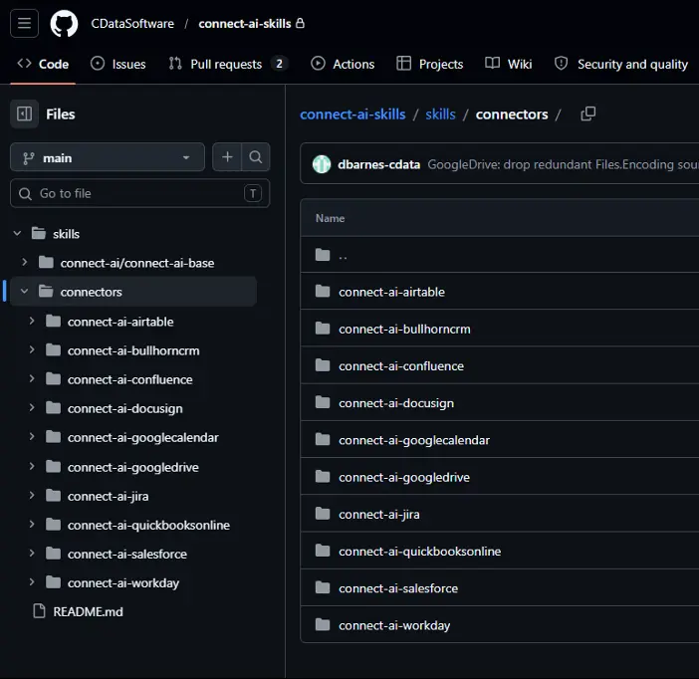Click the connect-ai-googlecalendar folder icon in file list
Viewport: 699px width, 679px height.
[323, 440]
